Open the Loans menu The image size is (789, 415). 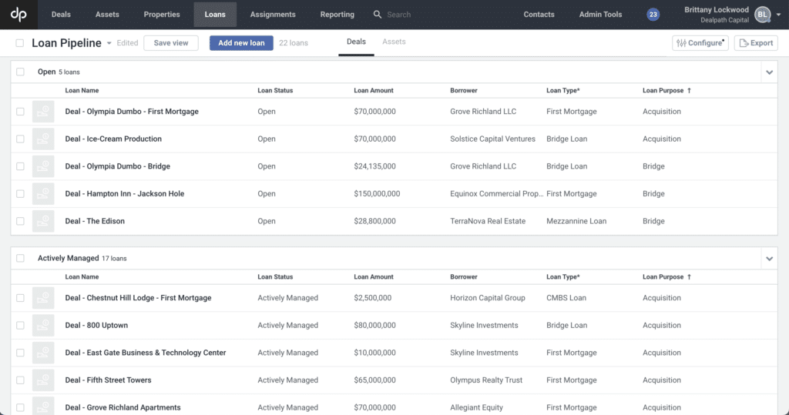click(x=215, y=15)
